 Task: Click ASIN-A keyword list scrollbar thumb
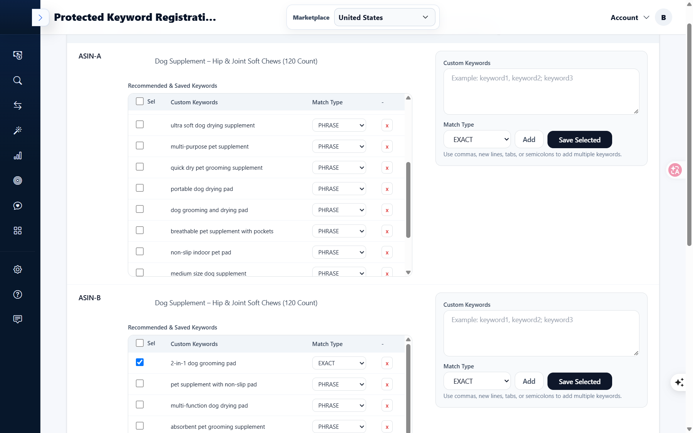(408, 200)
